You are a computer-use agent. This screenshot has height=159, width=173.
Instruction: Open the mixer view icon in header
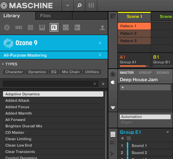pyautogui.click(x=91, y=5)
